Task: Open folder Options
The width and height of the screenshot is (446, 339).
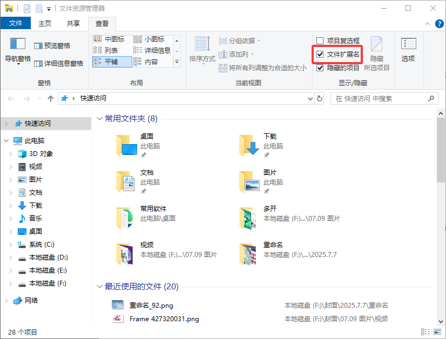Action: point(408,50)
